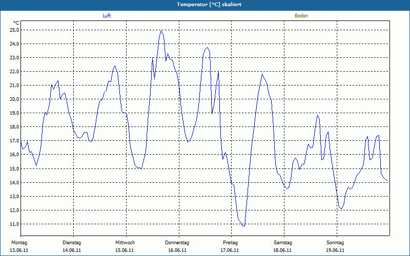Click the date 17.06.11

230,250
